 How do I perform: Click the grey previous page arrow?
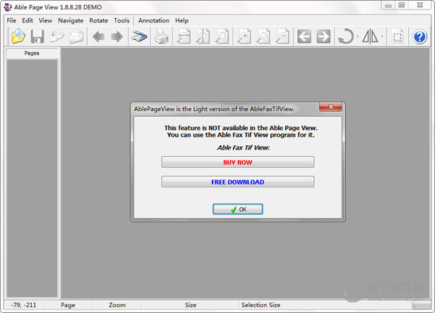coord(99,36)
